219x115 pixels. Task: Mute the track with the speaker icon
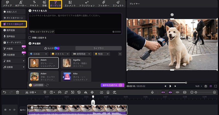click(14, 110)
